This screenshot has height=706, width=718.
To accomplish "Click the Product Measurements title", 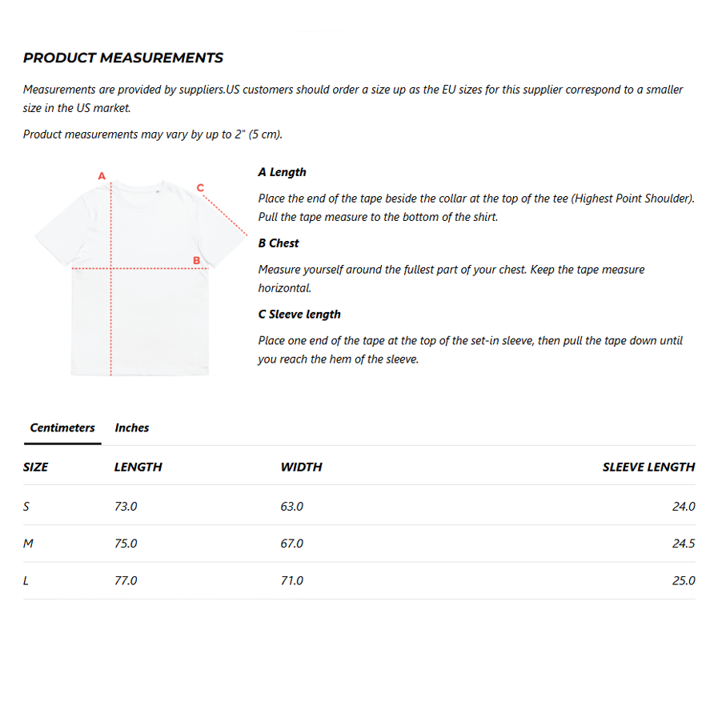I will pyautogui.click(x=123, y=58).
